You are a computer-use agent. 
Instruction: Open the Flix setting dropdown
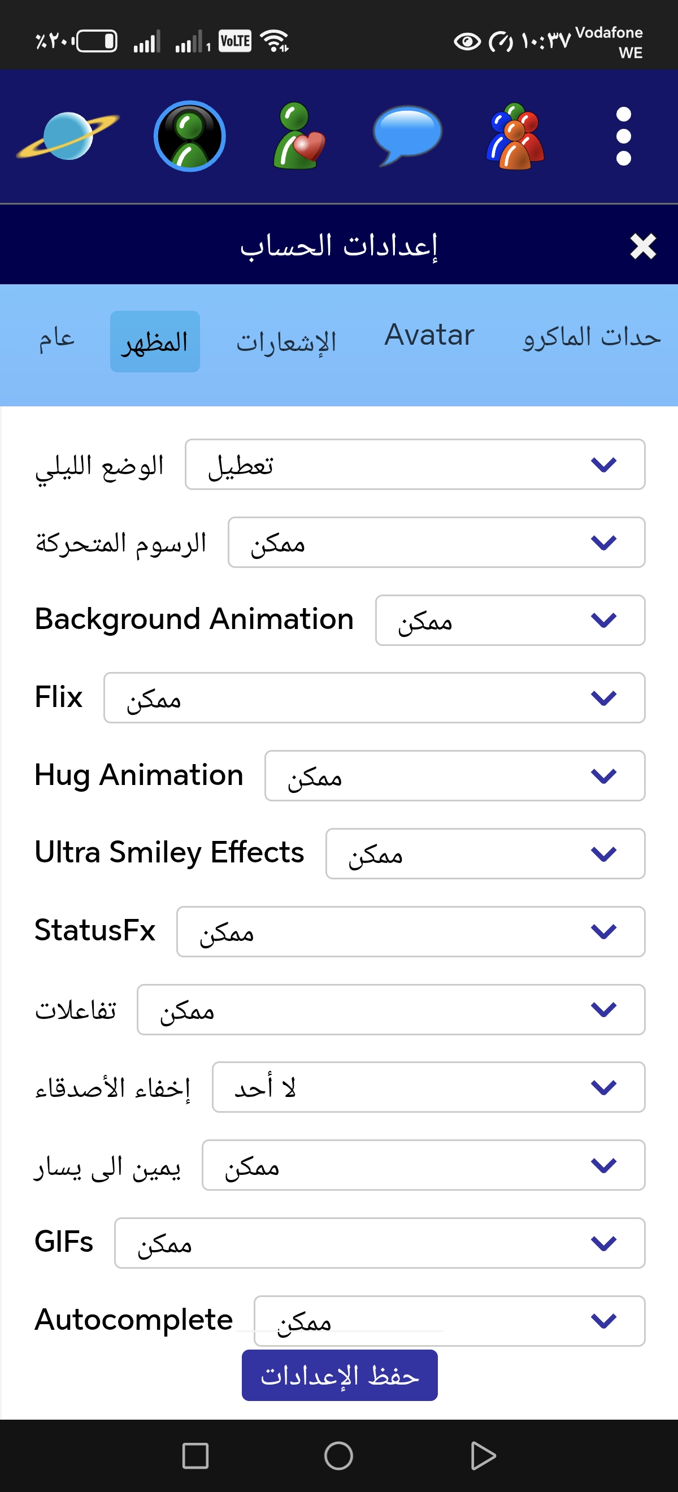tap(374, 698)
